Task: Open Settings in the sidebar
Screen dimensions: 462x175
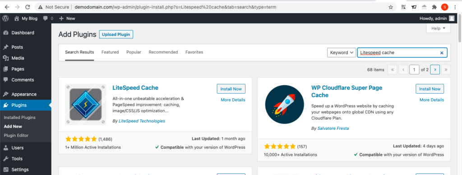Action: 26,170
